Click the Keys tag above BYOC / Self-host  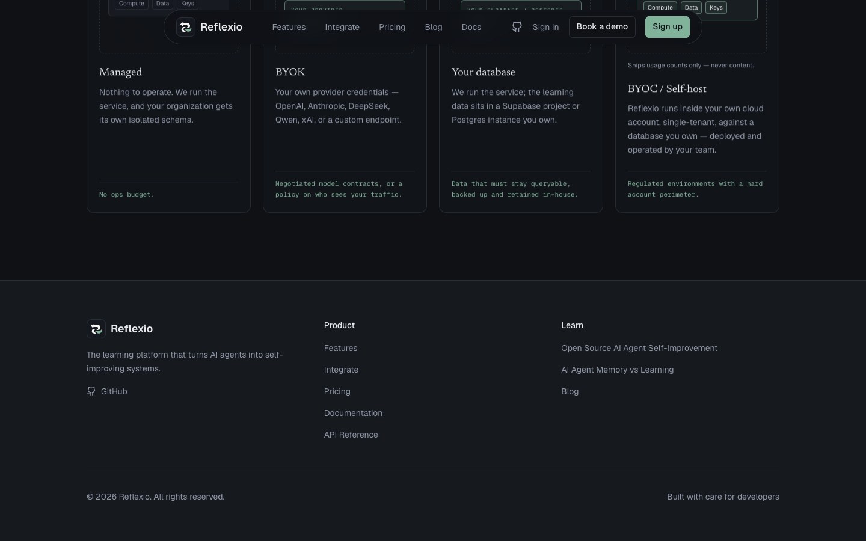point(716,8)
